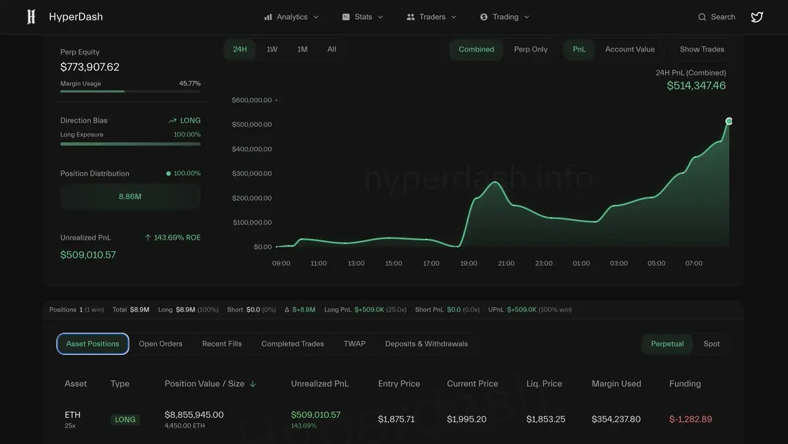788x444 pixels.
Task: Click the Perp Equity value $773,907.62
Action: 90,67
